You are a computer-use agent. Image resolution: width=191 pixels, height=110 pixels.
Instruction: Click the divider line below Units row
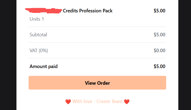click(97, 27)
